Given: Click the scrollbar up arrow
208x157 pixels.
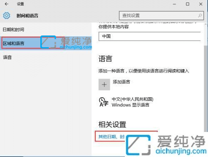Looking at the screenshot, I should pyautogui.click(x=206, y=25).
